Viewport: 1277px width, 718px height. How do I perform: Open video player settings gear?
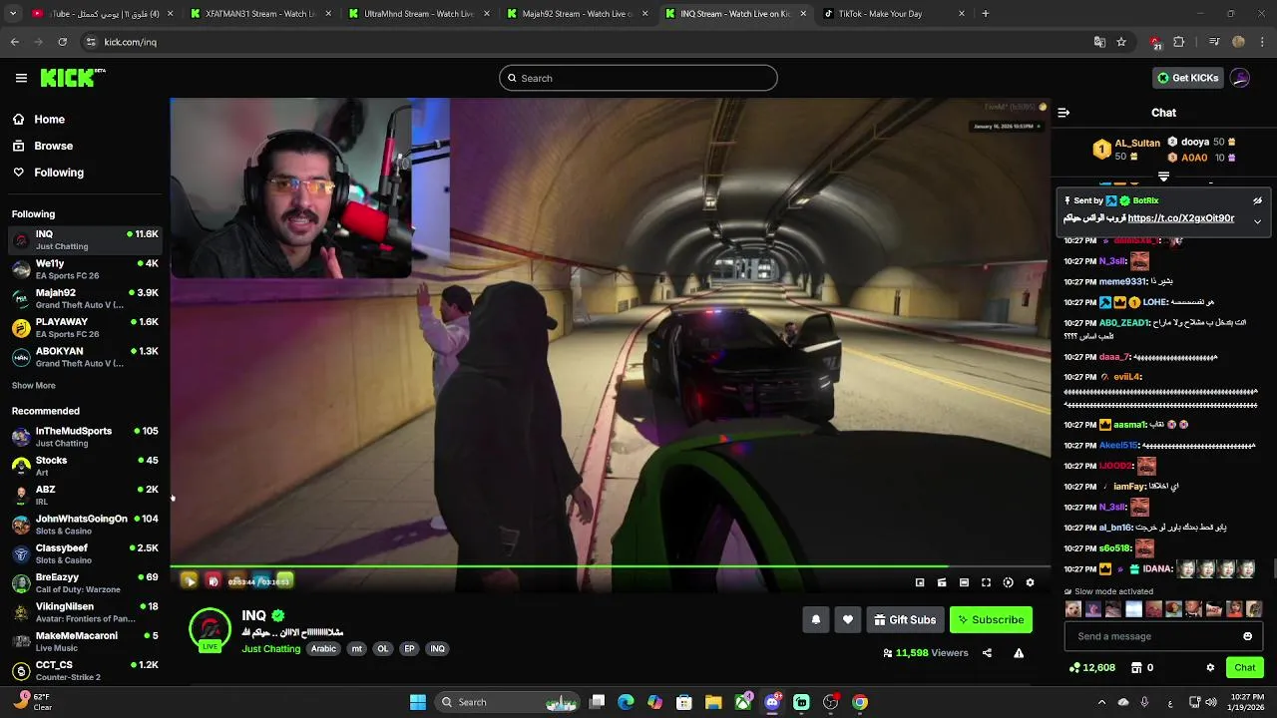point(1030,582)
